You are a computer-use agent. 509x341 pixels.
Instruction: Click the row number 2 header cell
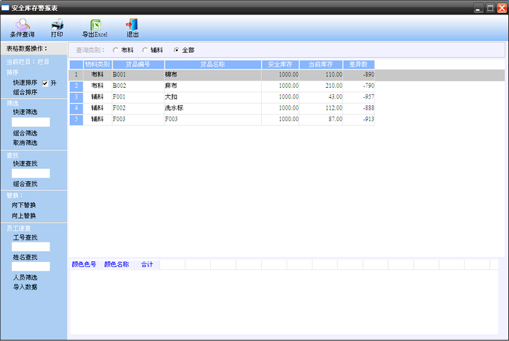(76, 86)
